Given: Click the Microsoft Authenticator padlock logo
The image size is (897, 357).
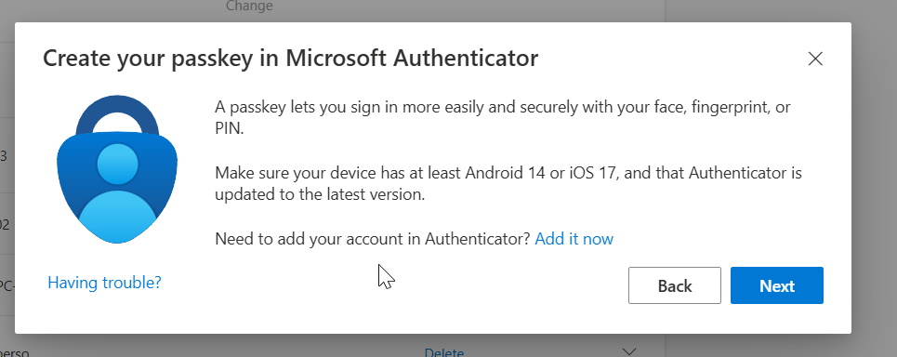Looking at the screenshot, I should (x=117, y=169).
